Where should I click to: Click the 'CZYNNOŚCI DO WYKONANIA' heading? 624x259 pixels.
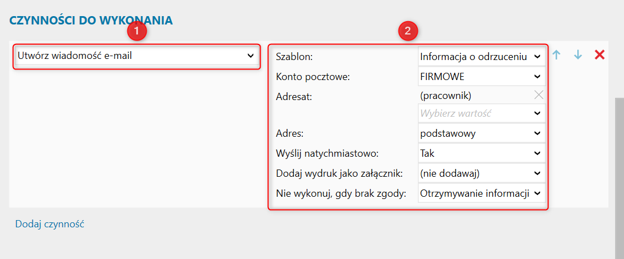click(91, 21)
